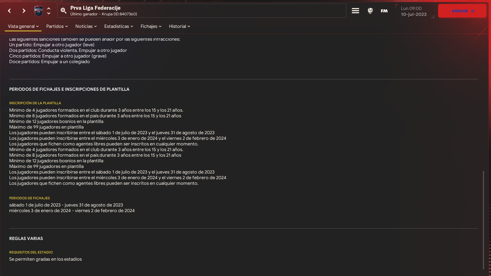Click the down chevron beside club badge
491x276 pixels.
(49, 13)
